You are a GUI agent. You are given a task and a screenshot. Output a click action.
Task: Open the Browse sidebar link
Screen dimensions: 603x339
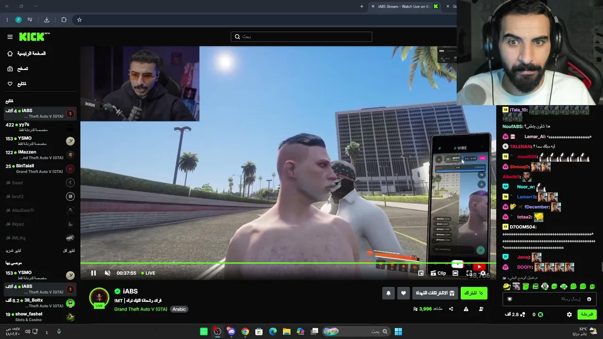(17, 69)
